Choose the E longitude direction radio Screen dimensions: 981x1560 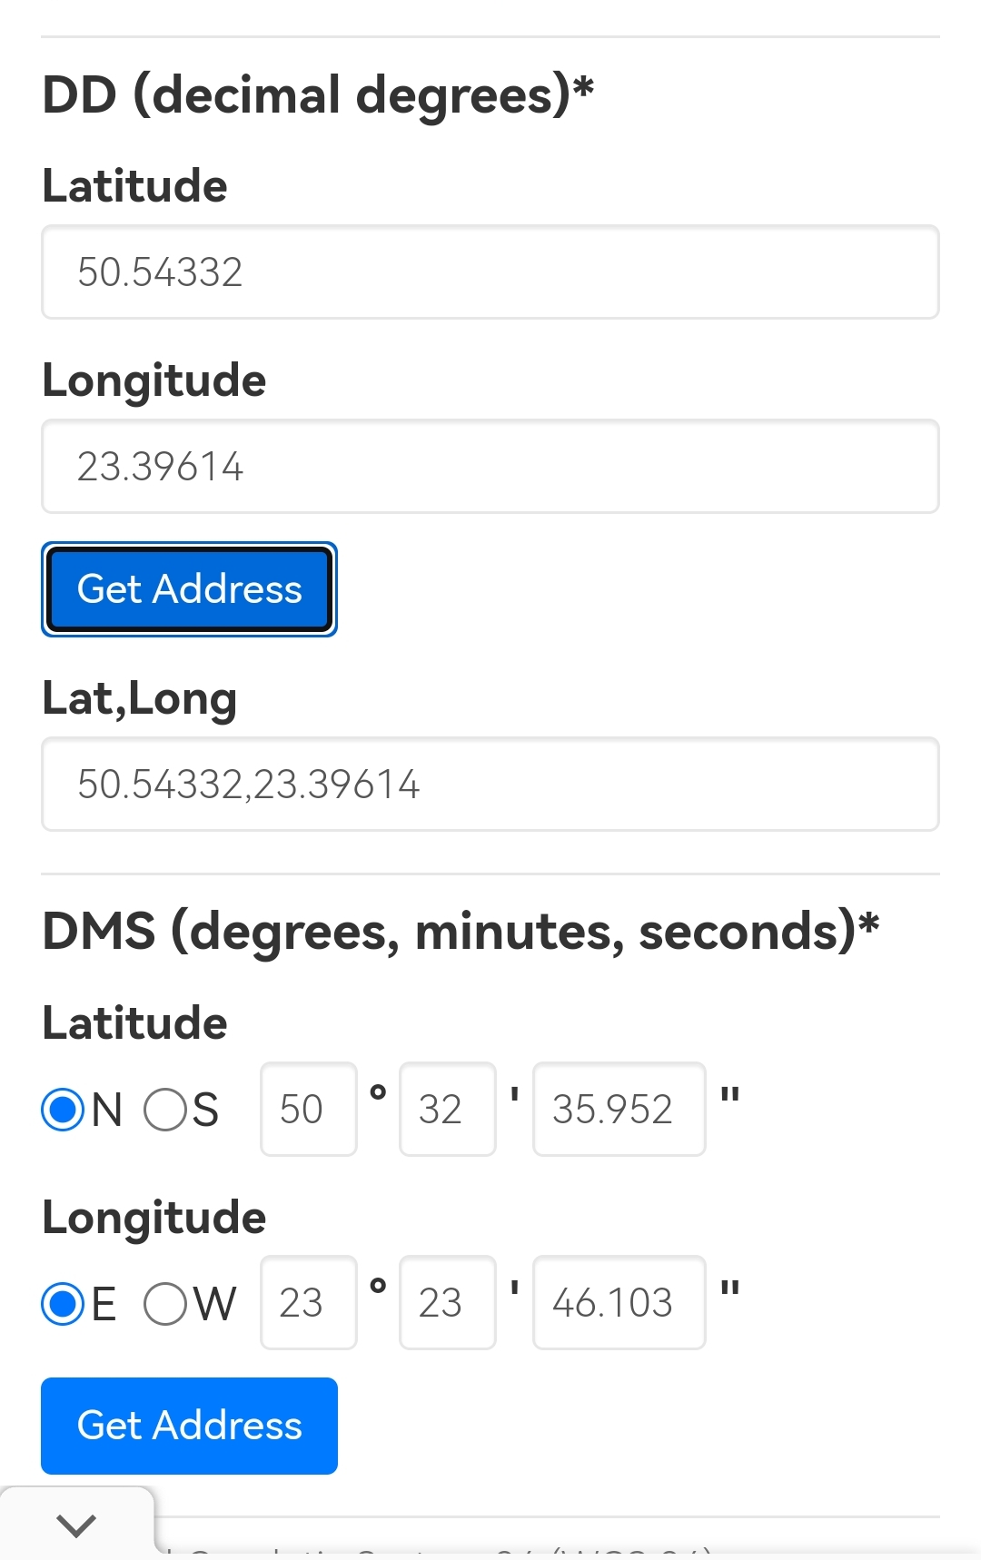pyautogui.click(x=64, y=1304)
